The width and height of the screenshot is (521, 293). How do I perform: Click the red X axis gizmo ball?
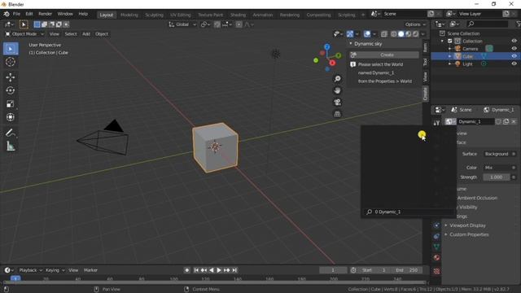[x=332, y=63]
